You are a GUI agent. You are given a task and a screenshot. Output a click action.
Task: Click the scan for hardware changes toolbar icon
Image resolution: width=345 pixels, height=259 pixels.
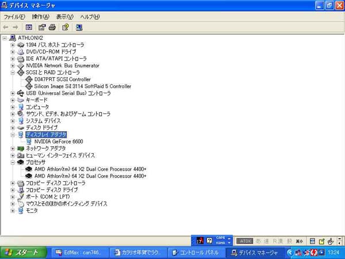coord(79,27)
